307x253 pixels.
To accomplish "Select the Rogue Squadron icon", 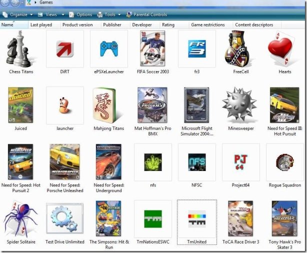I will (x=285, y=162).
